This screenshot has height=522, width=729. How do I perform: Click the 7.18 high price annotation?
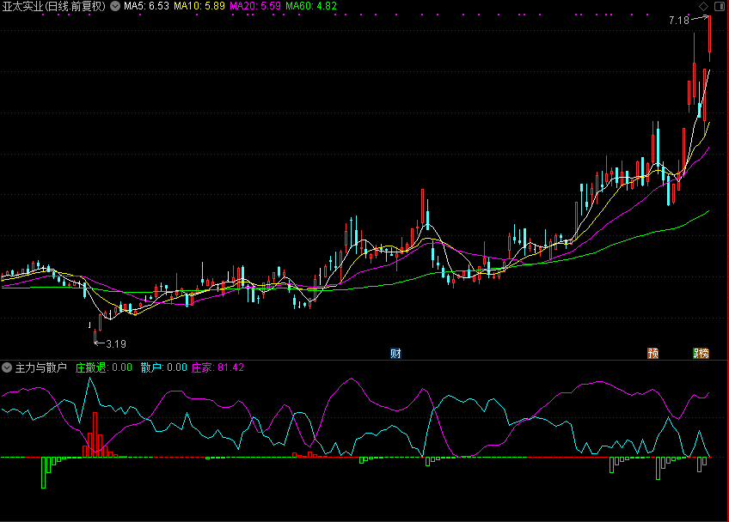click(x=678, y=20)
